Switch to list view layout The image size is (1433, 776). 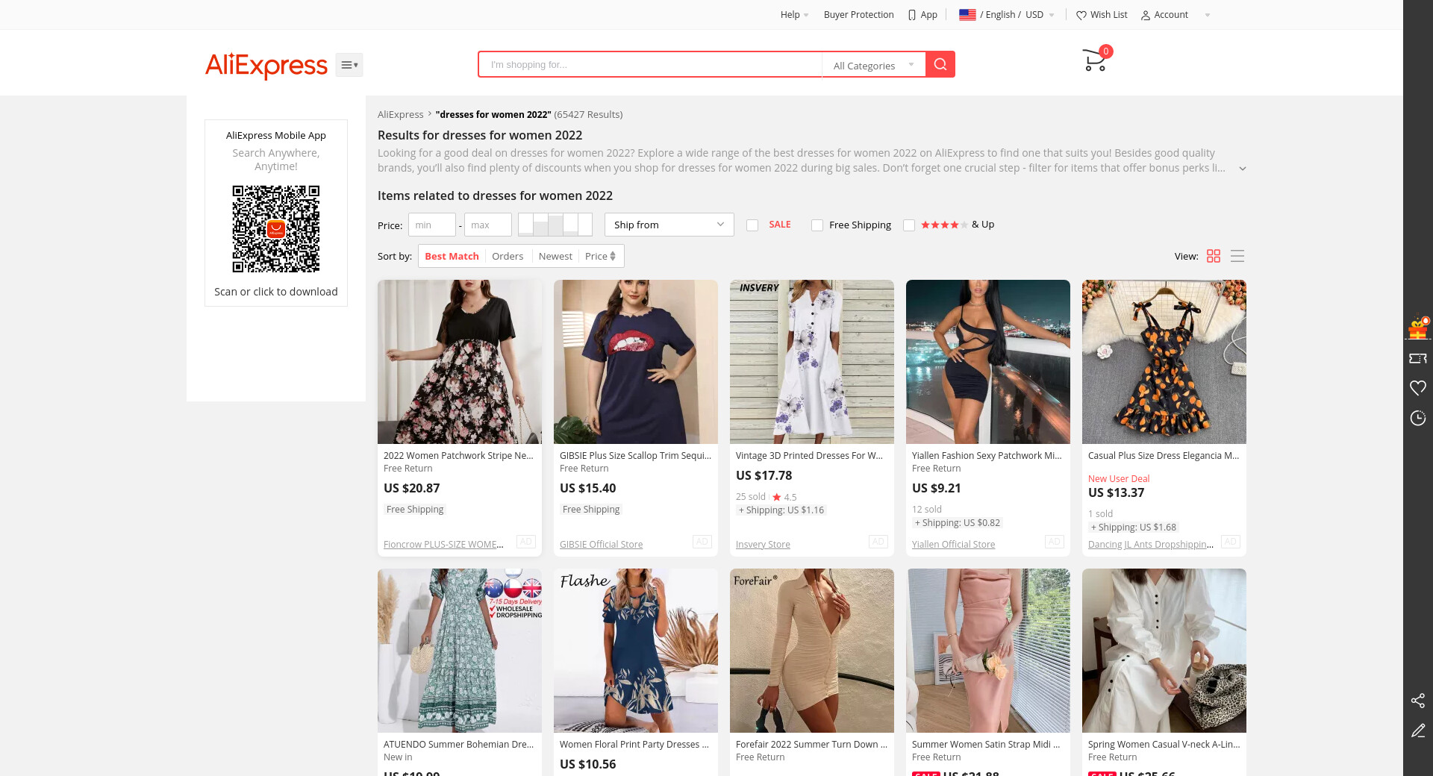(1237, 256)
